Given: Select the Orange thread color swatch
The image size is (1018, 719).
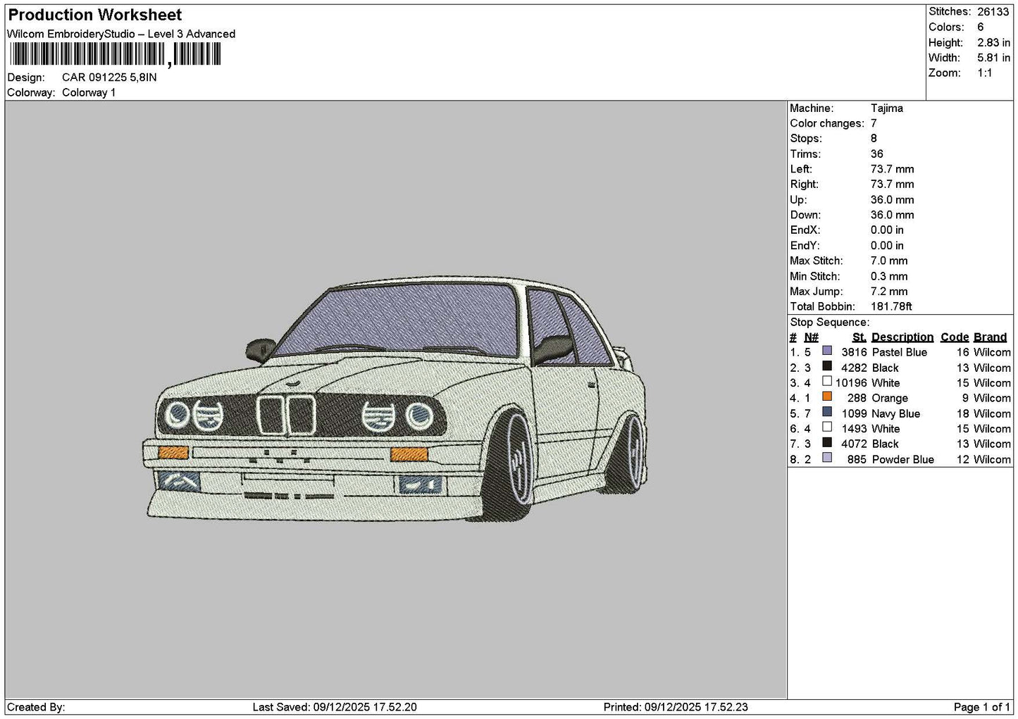Looking at the screenshot, I should [827, 396].
